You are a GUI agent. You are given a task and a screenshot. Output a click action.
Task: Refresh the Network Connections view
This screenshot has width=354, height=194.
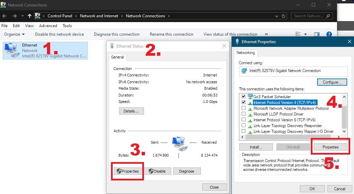(x=284, y=16)
